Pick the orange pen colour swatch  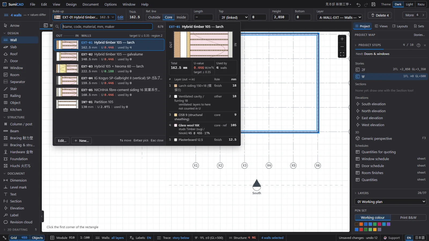click(361, 224)
